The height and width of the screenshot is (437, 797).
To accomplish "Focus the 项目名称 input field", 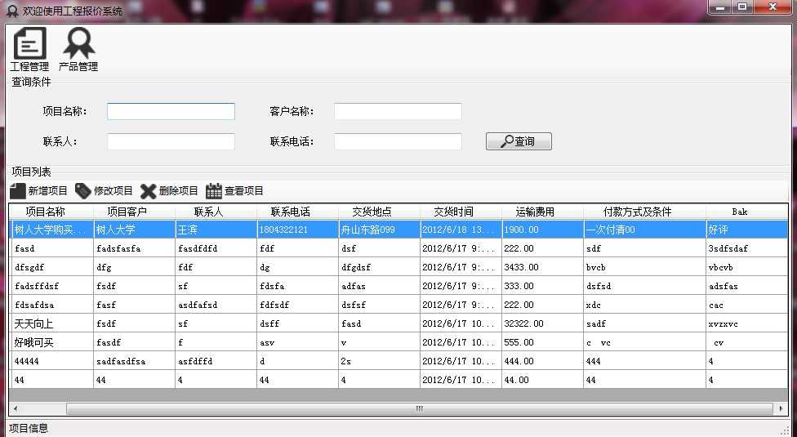I will click(171, 111).
